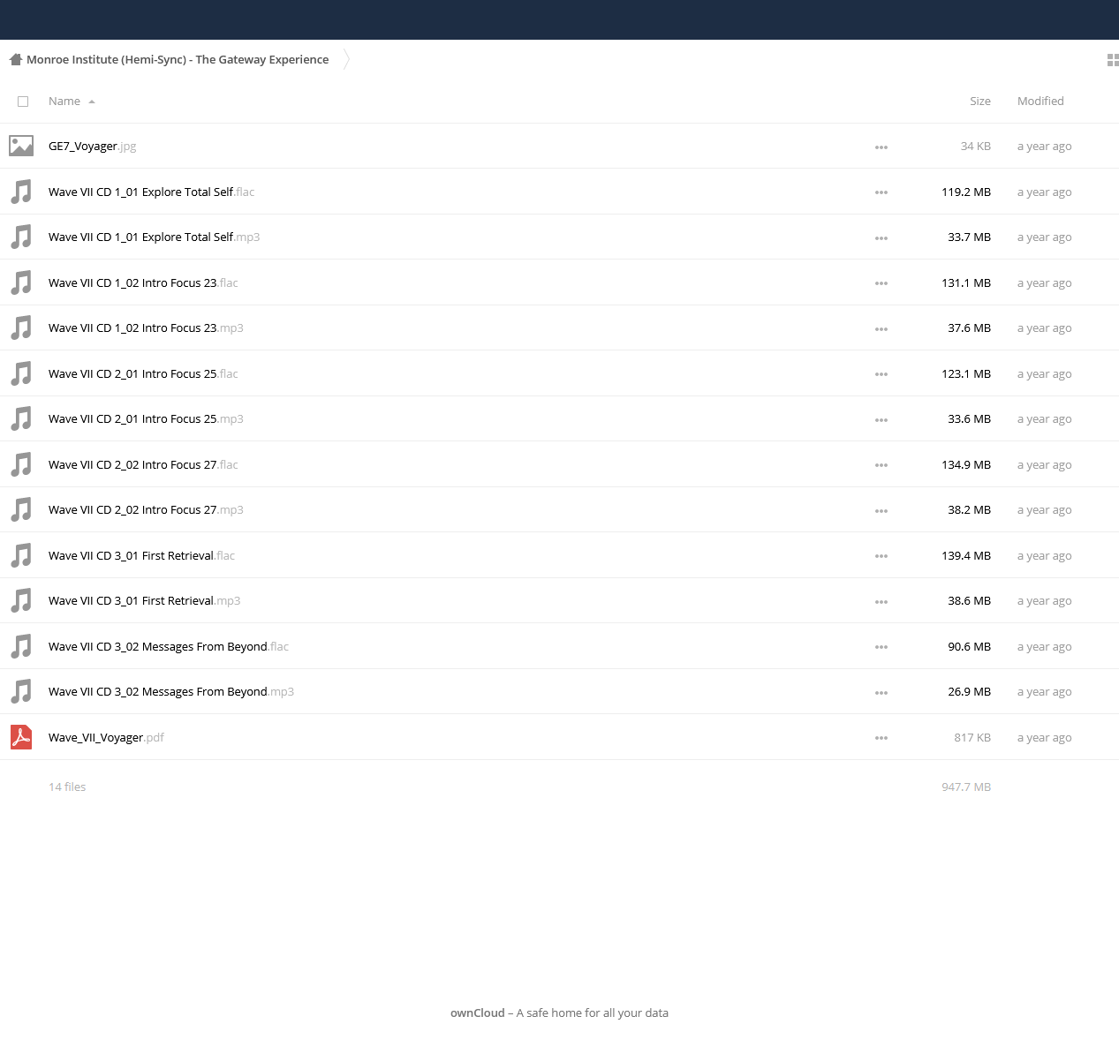This screenshot has width=1119, height=1039.
Task: Click the 34 KB size value
Action: click(976, 147)
